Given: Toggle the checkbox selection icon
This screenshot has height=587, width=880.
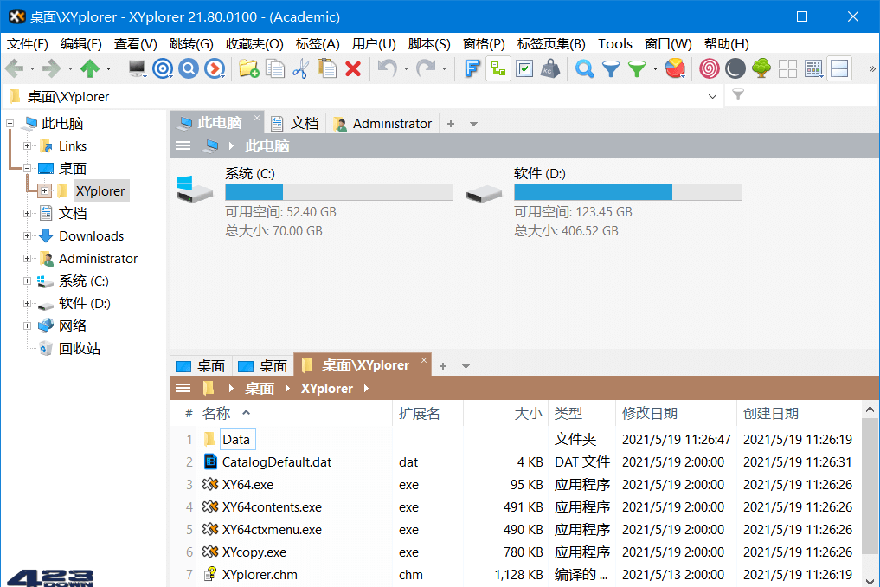Looking at the screenshot, I should click(524, 69).
